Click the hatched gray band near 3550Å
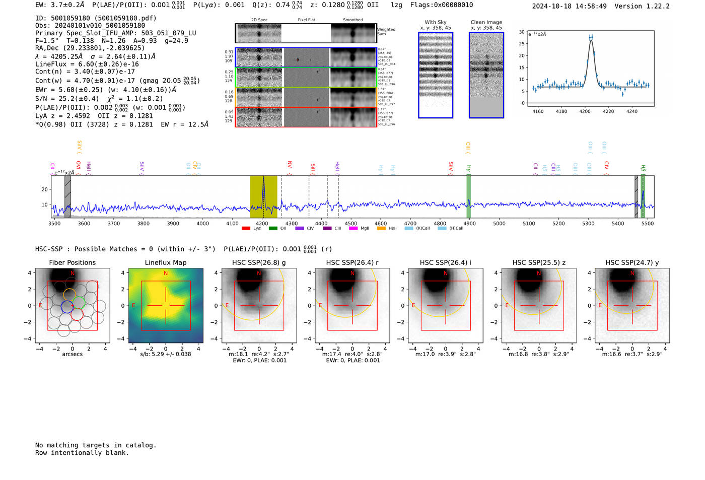 (x=67, y=196)
